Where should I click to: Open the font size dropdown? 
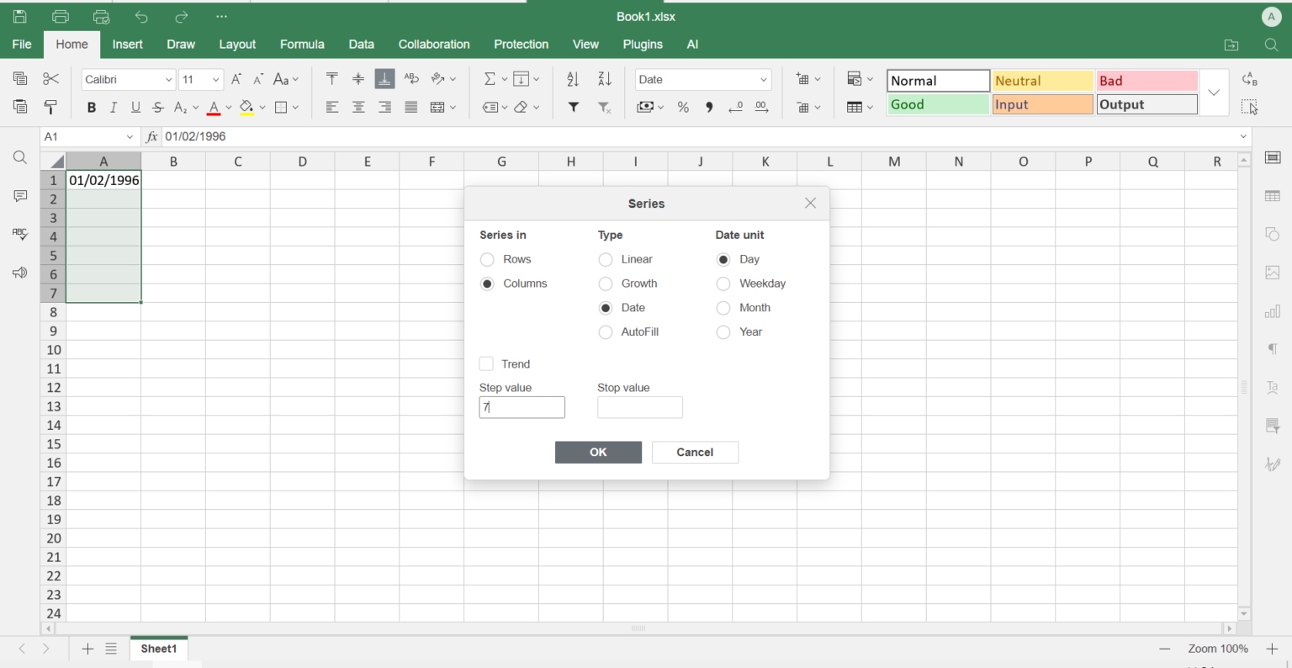tap(214, 79)
